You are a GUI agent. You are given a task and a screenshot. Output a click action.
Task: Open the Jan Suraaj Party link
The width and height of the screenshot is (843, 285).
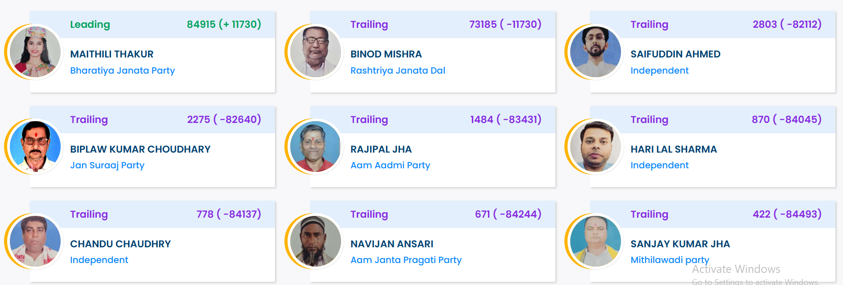click(107, 165)
